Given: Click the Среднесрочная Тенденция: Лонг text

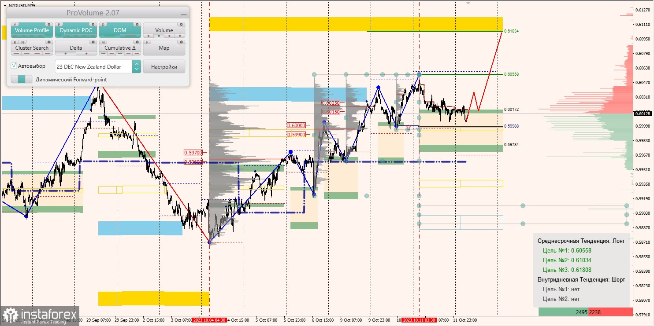Looking at the screenshot, I should [581, 241].
